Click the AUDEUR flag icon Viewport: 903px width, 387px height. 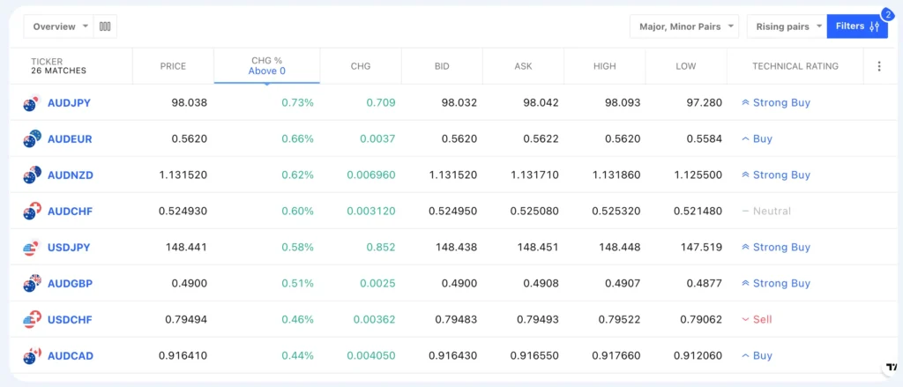pos(33,139)
